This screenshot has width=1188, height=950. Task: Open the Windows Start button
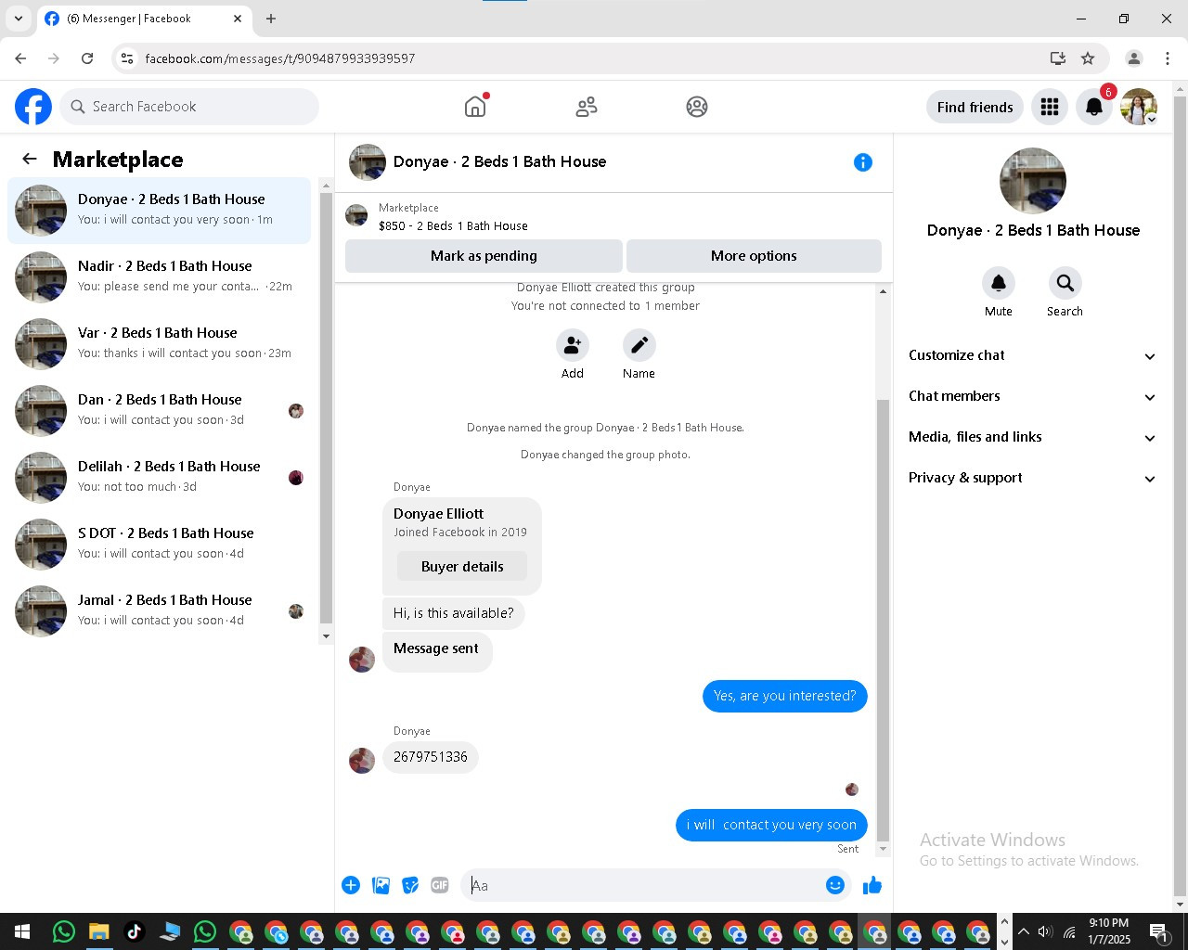point(22,931)
